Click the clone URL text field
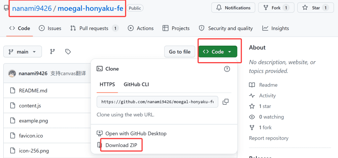Screen dimensions: 338x158 coord(157,102)
